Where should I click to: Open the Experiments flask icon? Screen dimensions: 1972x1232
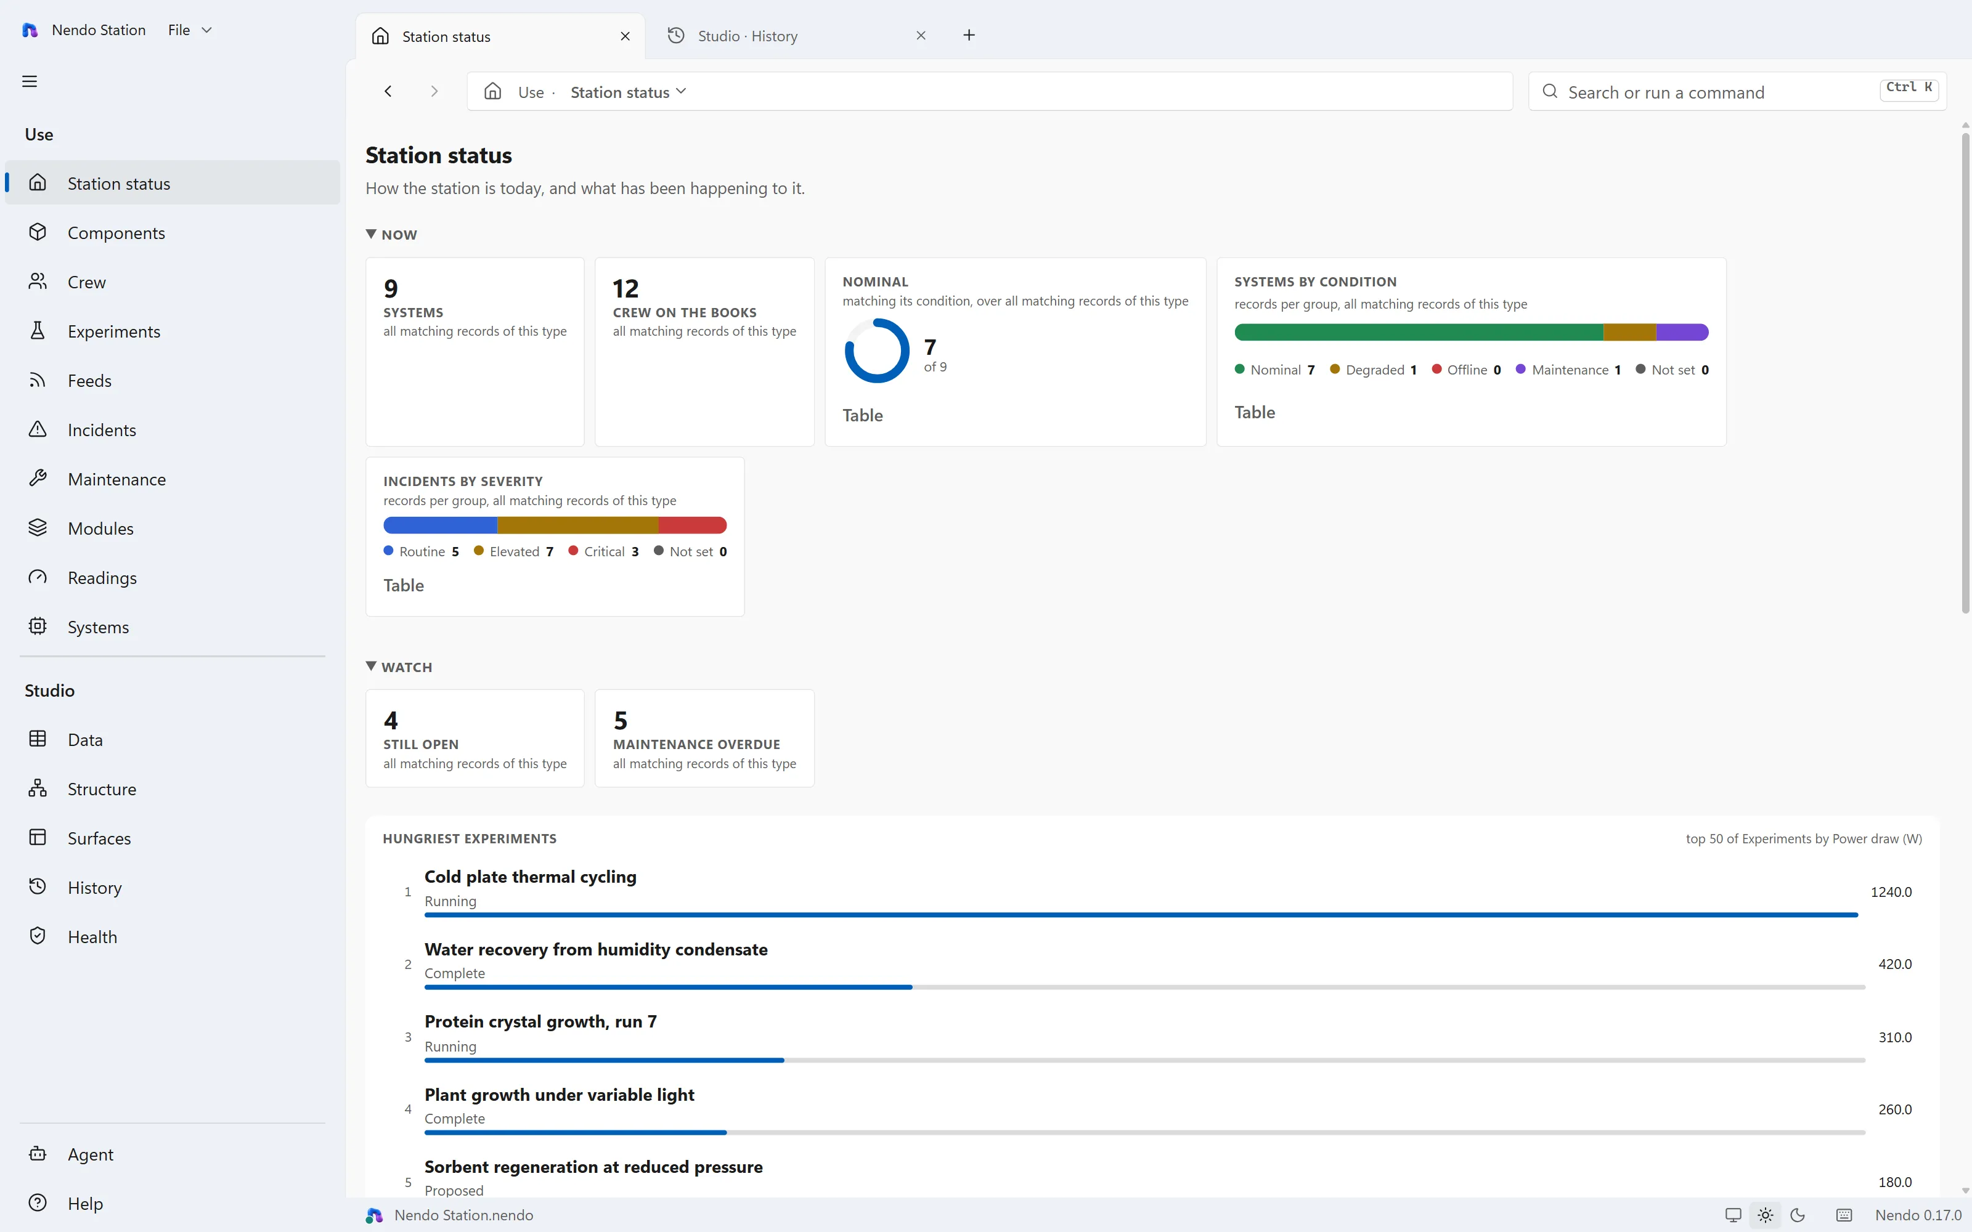coord(38,331)
